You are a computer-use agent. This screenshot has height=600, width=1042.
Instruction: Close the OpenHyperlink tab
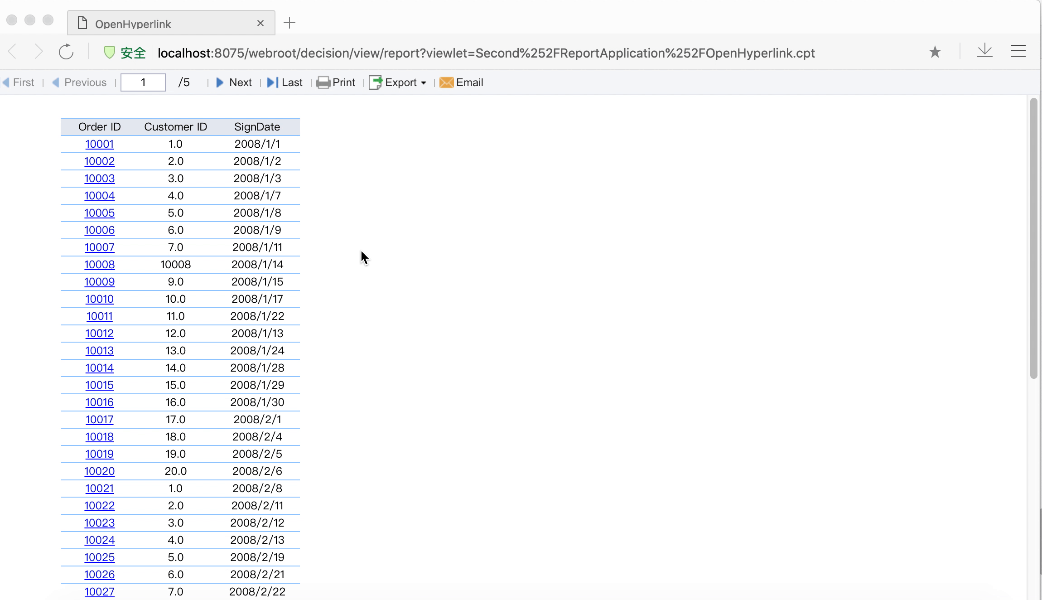click(260, 23)
